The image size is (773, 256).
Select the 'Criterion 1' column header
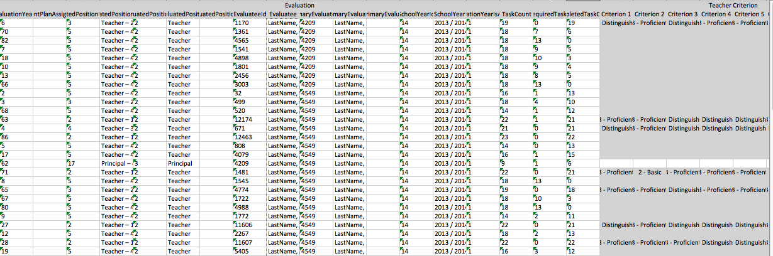(x=616, y=13)
